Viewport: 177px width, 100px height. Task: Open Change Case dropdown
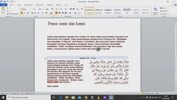(x=47, y=9)
